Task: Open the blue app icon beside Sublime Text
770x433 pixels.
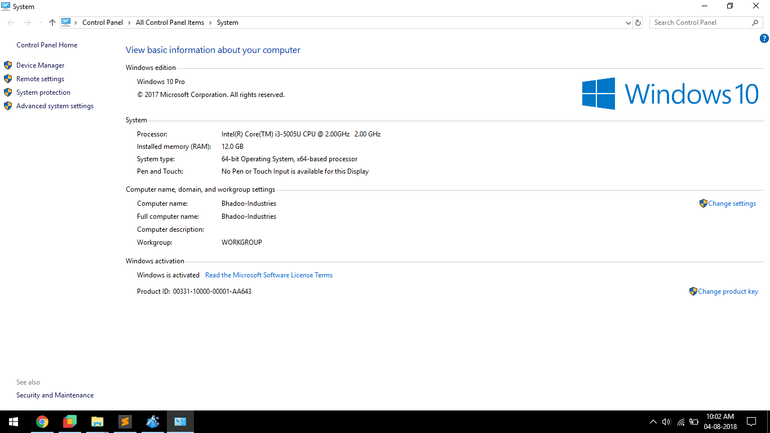Action: point(153,422)
